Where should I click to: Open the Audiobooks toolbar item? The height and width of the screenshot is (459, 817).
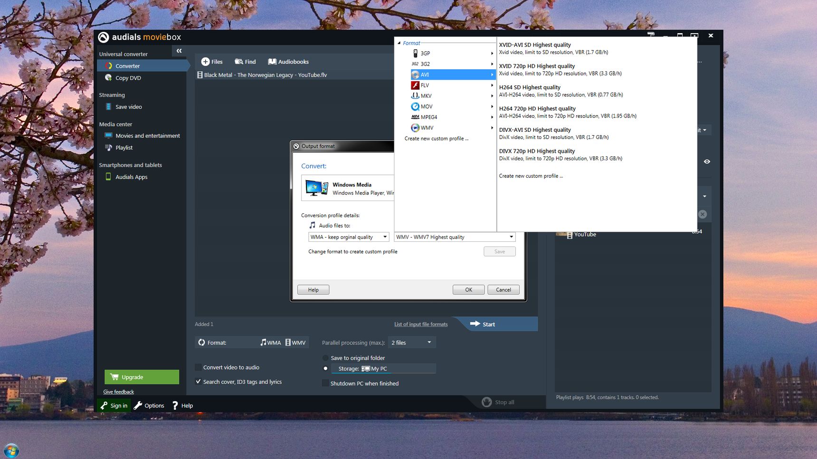[288, 62]
